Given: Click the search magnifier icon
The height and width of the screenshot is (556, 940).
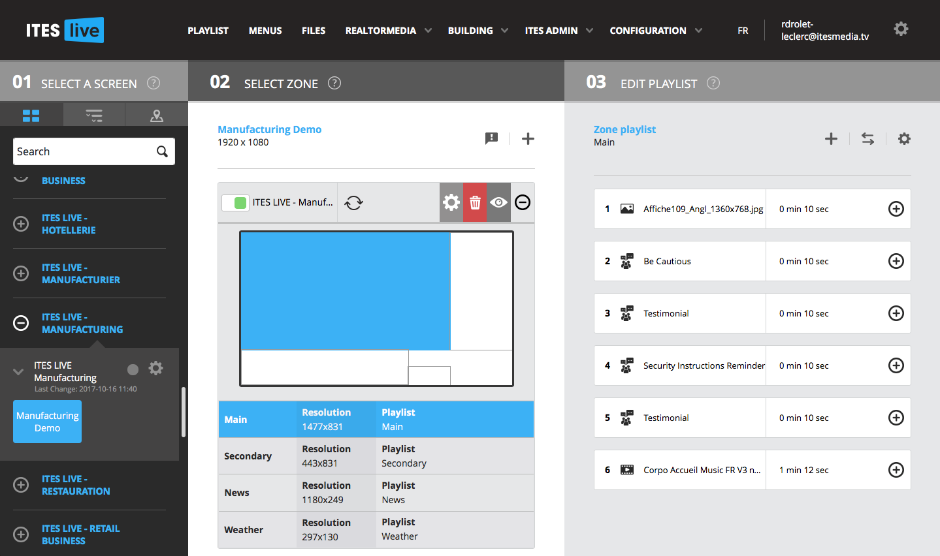Looking at the screenshot, I should click(x=162, y=151).
